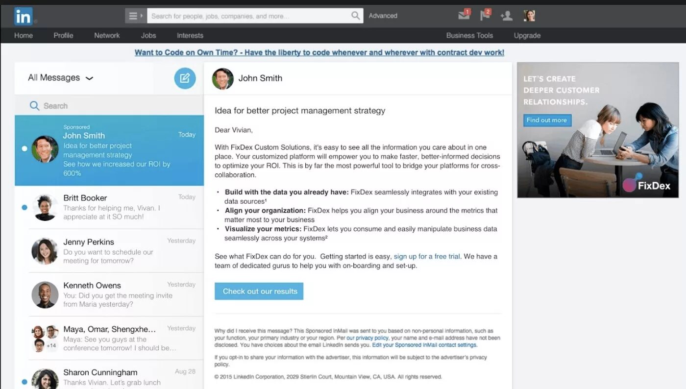Image resolution: width=686 pixels, height=389 pixels.
Task: Click John Smith's avatar in message header
Action: click(x=222, y=78)
